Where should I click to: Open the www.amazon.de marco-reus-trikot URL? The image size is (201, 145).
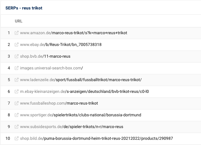(x=74, y=33)
